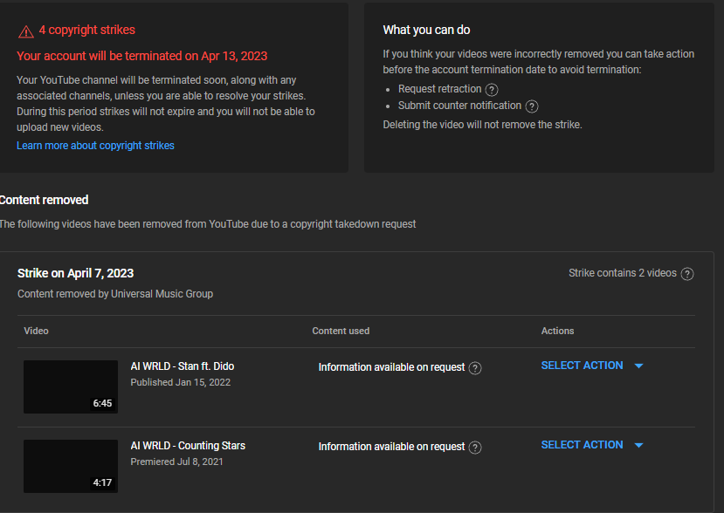Open info help icon in Stan ft. Dido row

(x=475, y=368)
